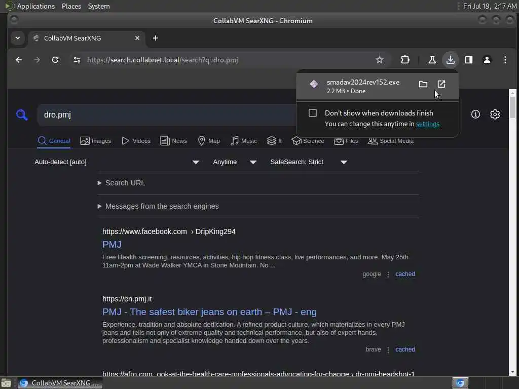Switch to the Images tab

pos(96,141)
